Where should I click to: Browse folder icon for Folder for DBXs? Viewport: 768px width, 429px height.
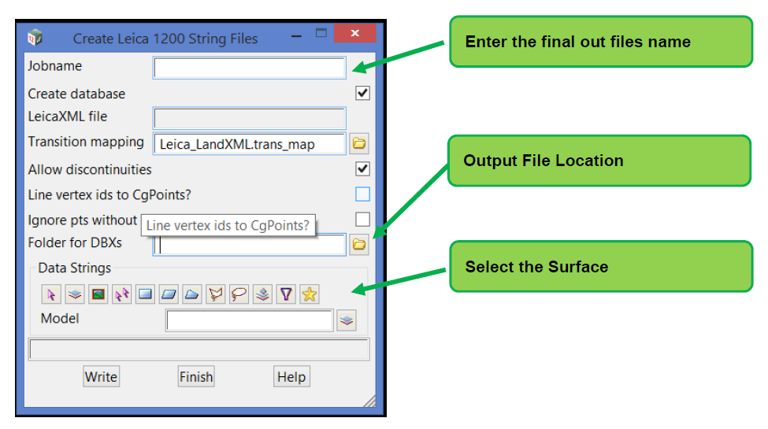(359, 244)
